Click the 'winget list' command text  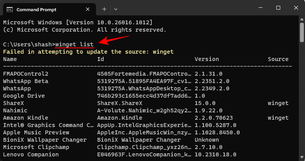pos(74,44)
